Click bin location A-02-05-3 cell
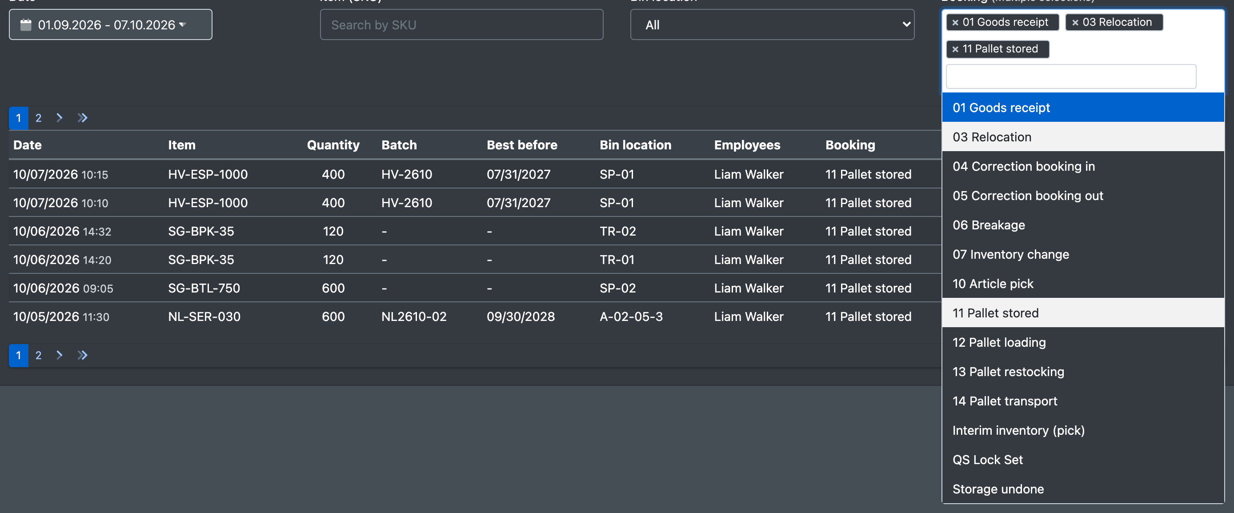This screenshot has width=1234, height=513. (631, 317)
